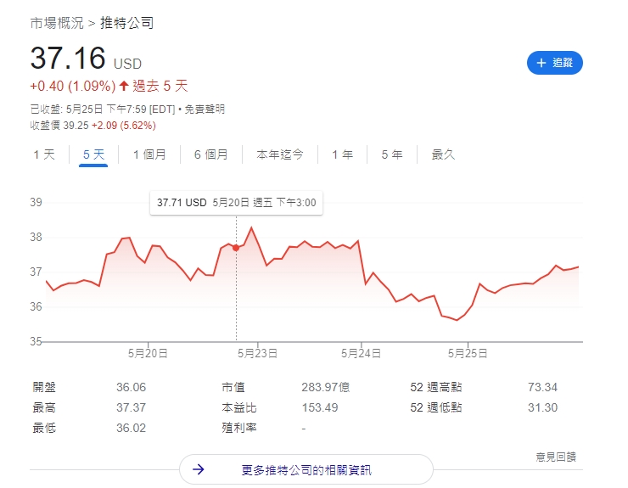This screenshot has height=488, width=628.
Task: Click the 開盤 label
Action: (44, 388)
